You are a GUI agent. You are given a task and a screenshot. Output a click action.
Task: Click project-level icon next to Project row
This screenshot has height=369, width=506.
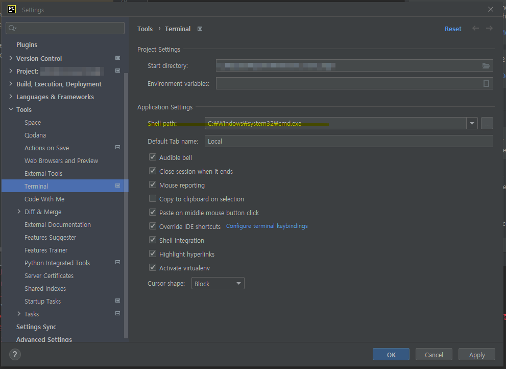[118, 71]
